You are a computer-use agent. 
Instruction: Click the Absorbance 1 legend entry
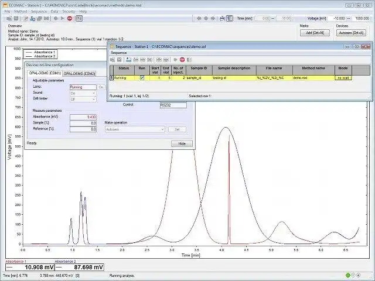point(40,52)
